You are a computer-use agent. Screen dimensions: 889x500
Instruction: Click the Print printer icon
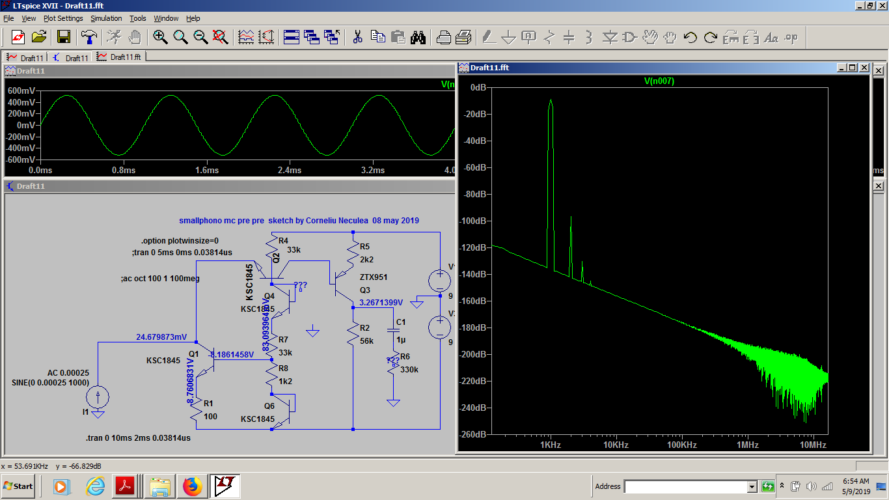pyautogui.click(x=444, y=37)
